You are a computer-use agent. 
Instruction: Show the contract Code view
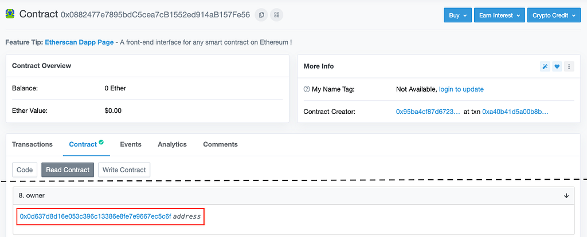[25, 169]
